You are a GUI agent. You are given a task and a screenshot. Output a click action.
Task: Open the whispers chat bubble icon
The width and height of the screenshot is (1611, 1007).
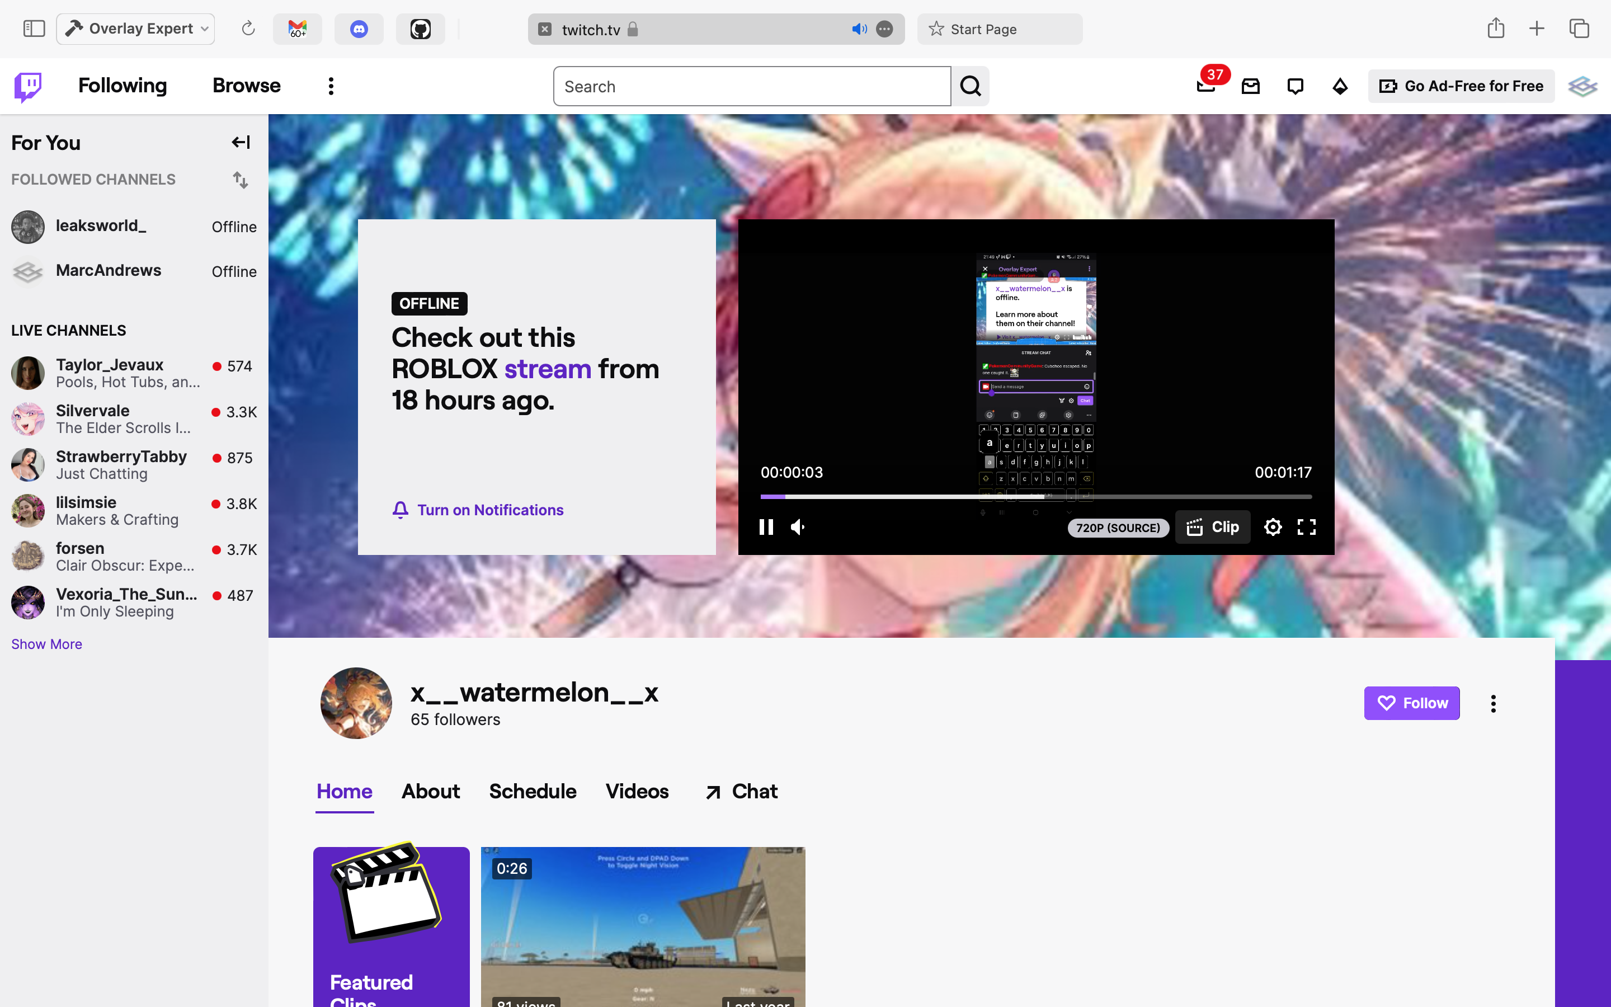coord(1296,86)
